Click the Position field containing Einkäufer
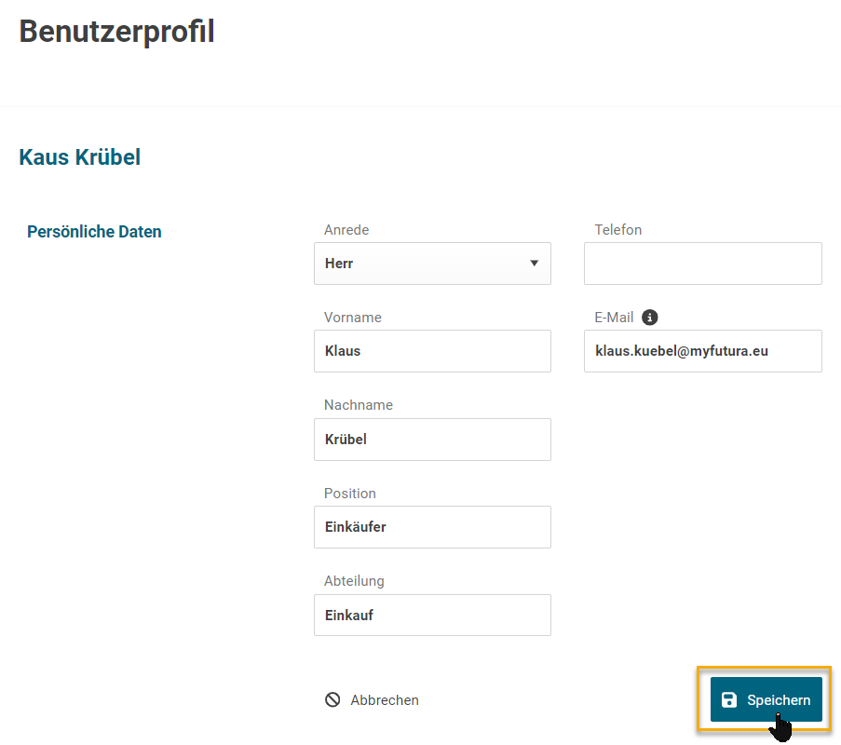841x745 pixels. tap(431, 527)
